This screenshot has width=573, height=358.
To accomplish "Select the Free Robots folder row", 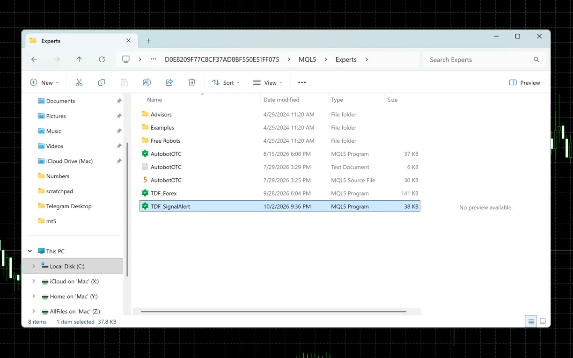I will (x=280, y=140).
